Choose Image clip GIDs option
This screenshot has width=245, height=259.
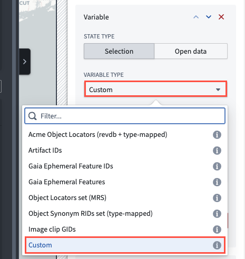125,230
